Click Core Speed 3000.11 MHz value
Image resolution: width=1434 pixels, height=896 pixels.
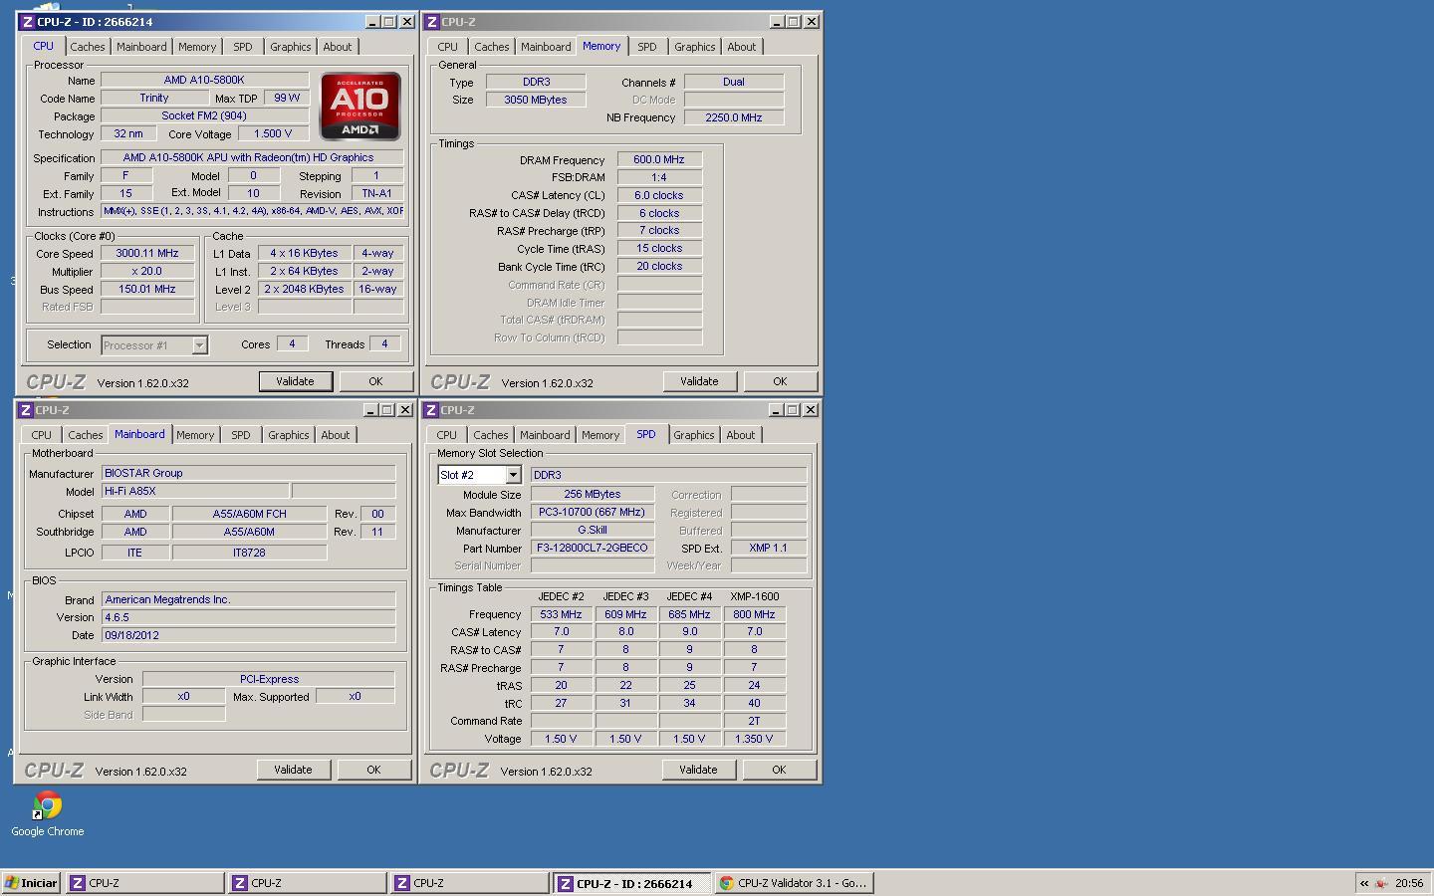point(147,253)
